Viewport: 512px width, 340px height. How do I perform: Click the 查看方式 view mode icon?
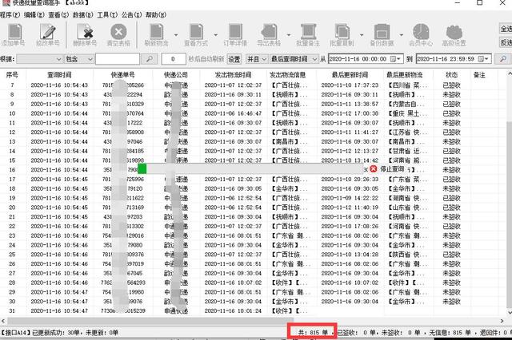pyautogui.click(x=196, y=32)
